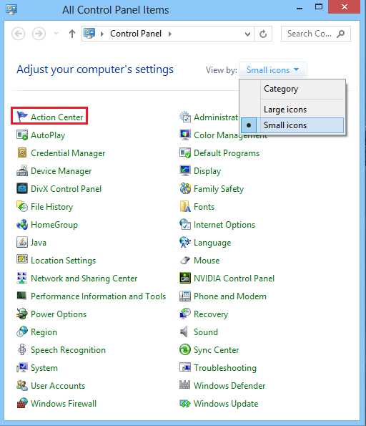Image resolution: width=366 pixels, height=426 pixels.
Task: Expand chevron after Control Panel breadcrumb
Action: (170, 34)
